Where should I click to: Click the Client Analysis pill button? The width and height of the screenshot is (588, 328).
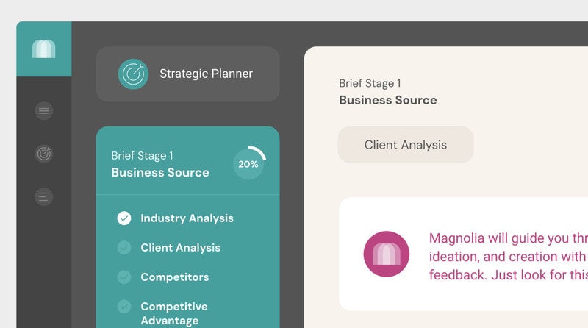click(405, 145)
